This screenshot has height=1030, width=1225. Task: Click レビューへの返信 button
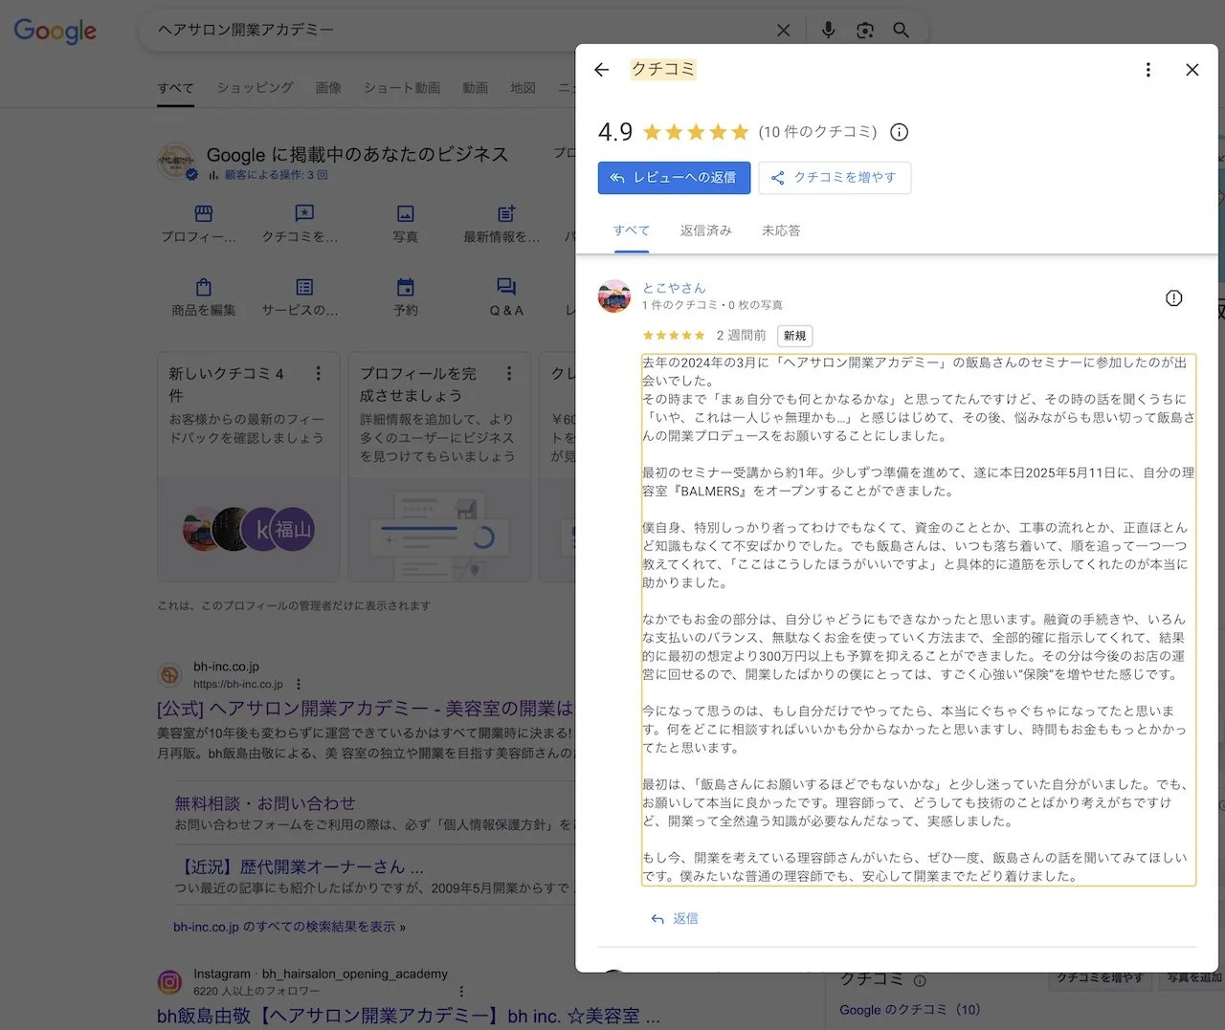click(674, 178)
